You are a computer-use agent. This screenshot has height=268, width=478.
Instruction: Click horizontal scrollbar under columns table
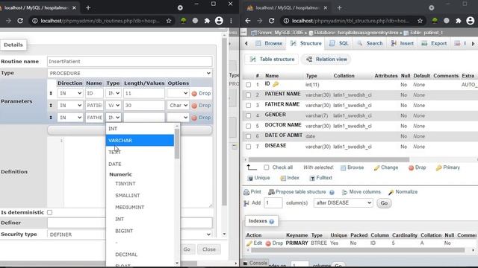coord(329,159)
